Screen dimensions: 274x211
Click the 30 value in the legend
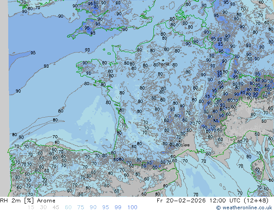coord(44,208)
